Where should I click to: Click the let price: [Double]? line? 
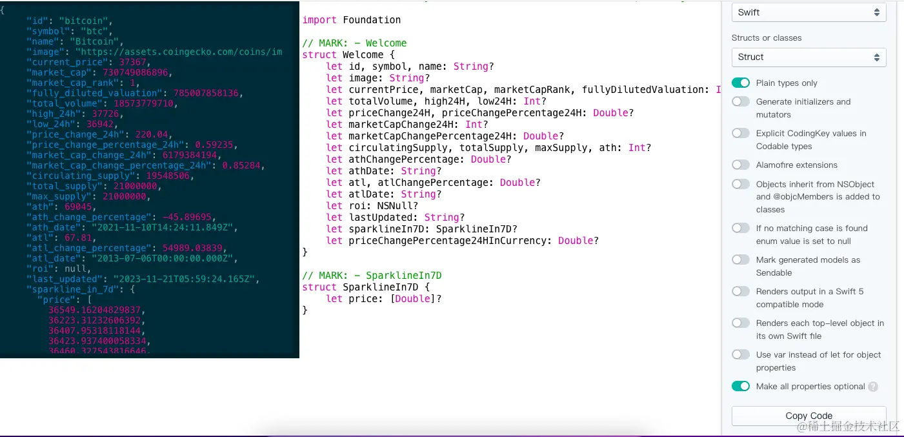click(x=383, y=299)
